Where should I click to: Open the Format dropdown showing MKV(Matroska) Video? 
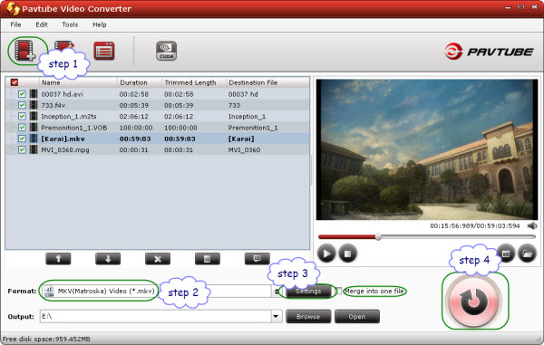point(155,291)
